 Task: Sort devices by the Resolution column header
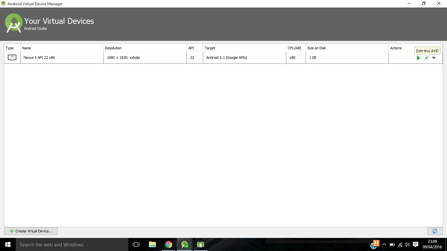pos(145,48)
